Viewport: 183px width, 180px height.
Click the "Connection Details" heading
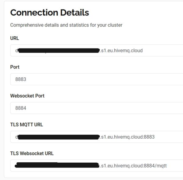click(x=49, y=12)
